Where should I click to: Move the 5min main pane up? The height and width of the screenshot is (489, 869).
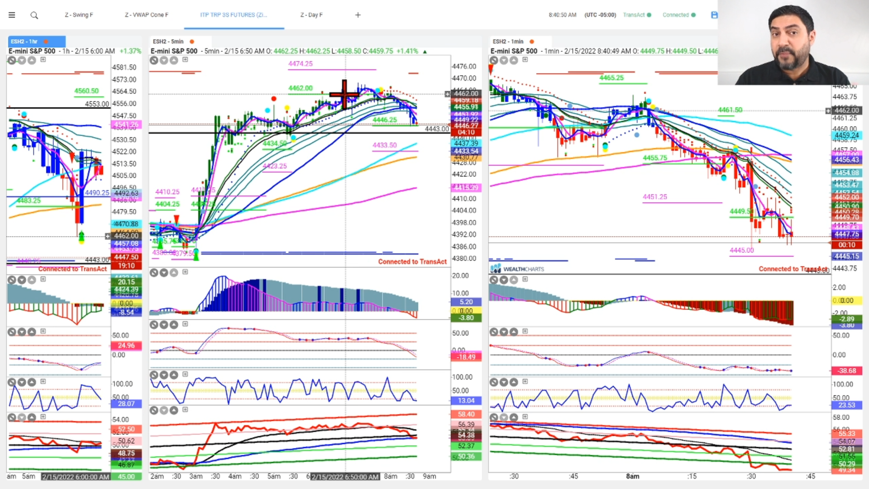(x=174, y=60)
